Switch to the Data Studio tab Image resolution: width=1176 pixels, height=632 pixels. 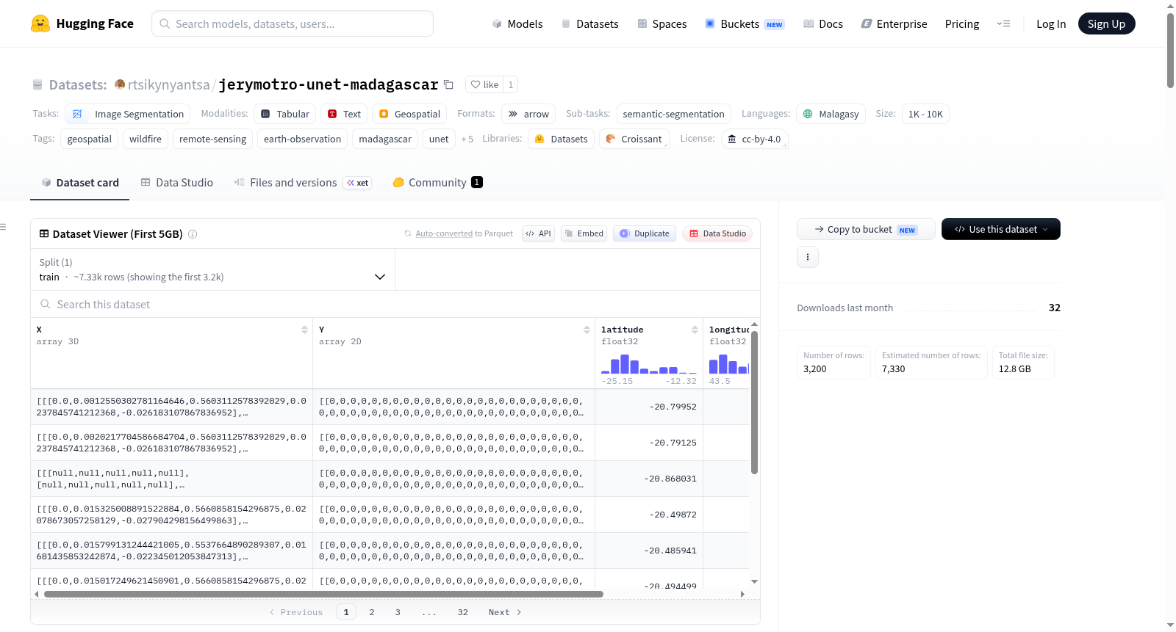177,183
